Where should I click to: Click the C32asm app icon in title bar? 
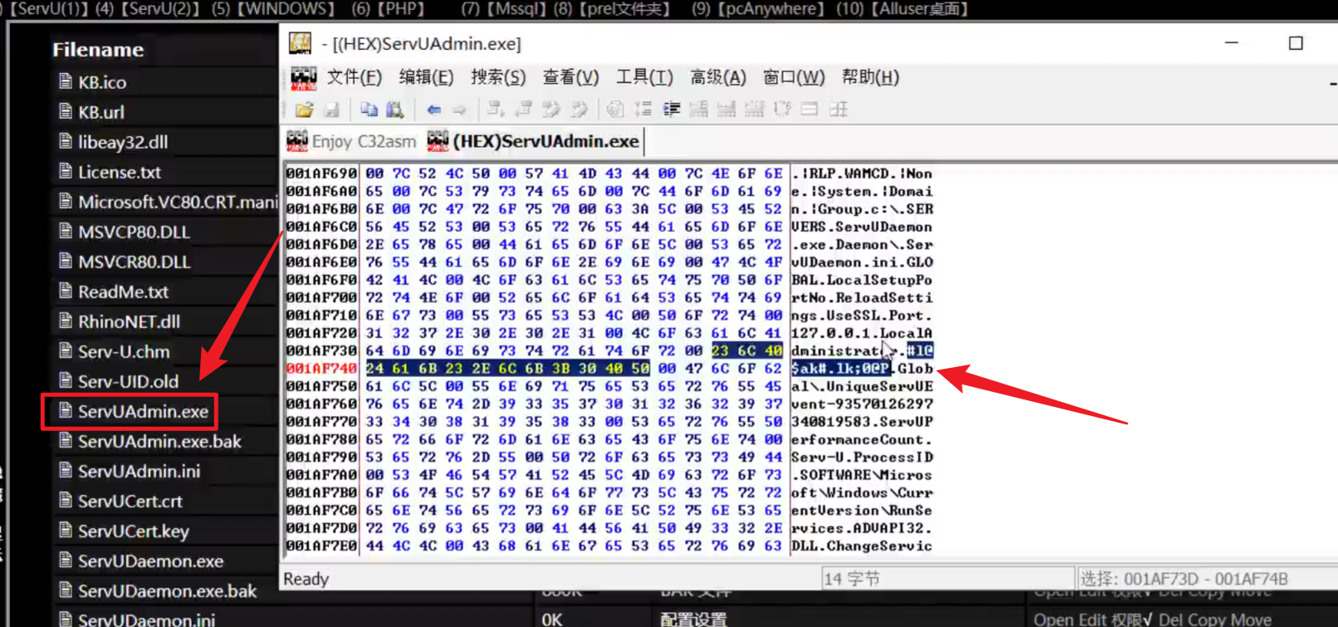300,43
